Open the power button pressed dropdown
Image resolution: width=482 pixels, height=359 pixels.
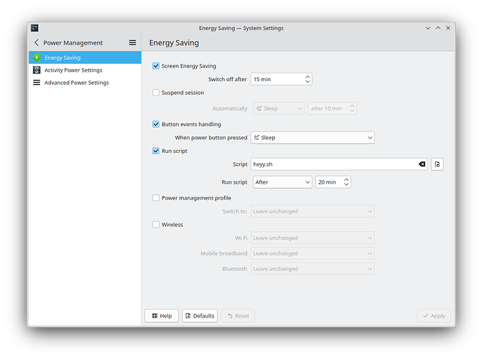coord(312,137)
